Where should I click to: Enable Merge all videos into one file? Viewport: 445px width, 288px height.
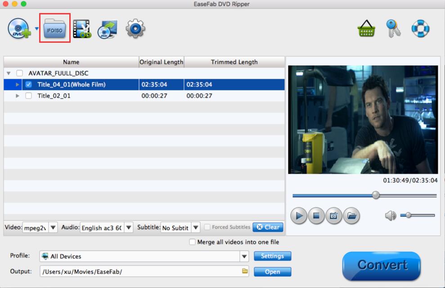point(193,242)
